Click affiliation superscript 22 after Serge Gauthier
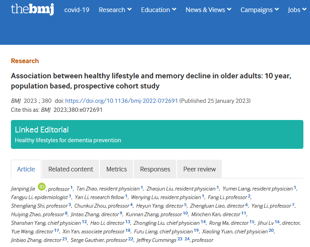310x247 pixels. (131, 239)
